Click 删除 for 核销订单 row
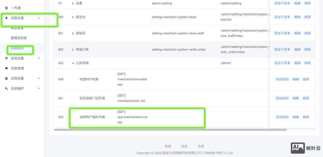This screenshot has width=323, height=157. [308, 49]
